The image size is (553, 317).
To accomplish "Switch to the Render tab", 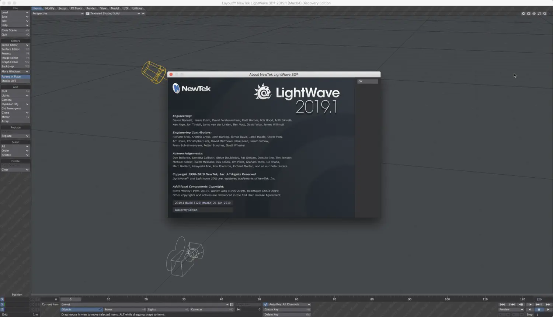I will click(x=91, y=8).
